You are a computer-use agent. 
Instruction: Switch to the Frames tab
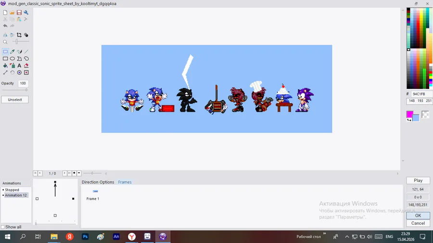(x=125, y=182)
